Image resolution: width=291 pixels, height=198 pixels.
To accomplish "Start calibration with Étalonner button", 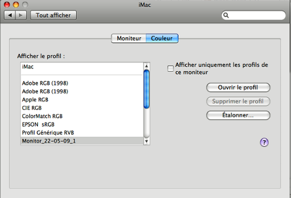I will [238, 115].
